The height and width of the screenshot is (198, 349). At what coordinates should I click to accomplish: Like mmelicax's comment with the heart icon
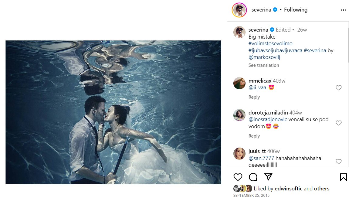pos(339,88)
